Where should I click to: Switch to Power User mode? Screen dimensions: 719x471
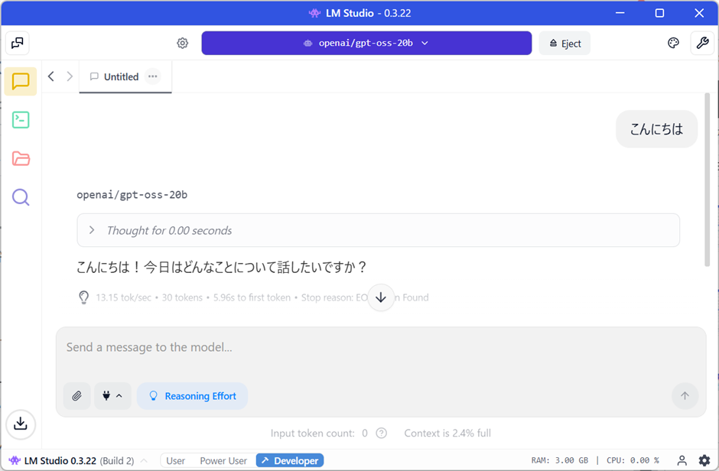coord(223,460)
